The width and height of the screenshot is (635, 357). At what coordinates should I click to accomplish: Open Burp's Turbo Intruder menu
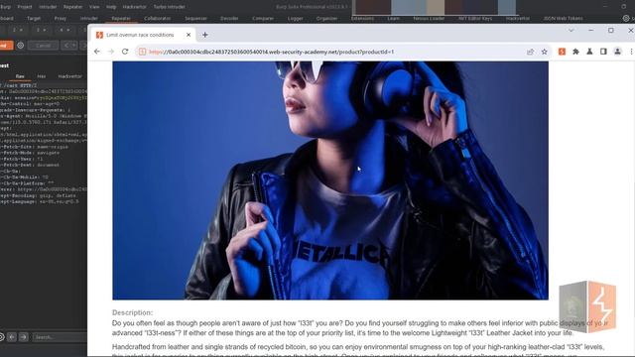tap(170, 7)
